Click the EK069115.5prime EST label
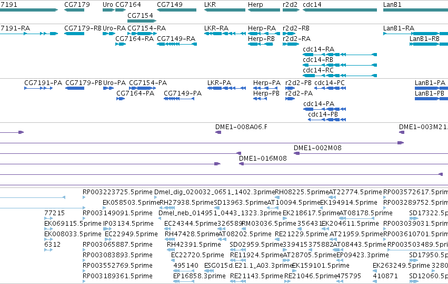The height and width of the screenshot is (284, 448). (73, 224)
